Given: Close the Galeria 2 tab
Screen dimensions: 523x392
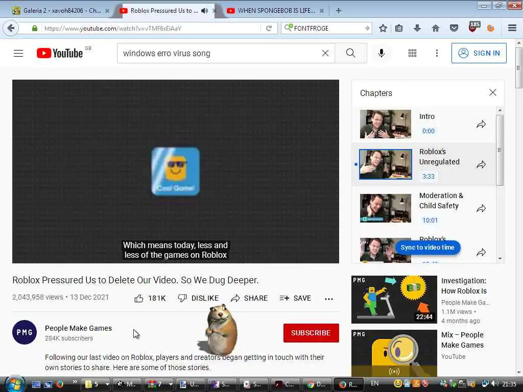Looking at the screenshot, I should pyautogui.click(x=107, y=11).
